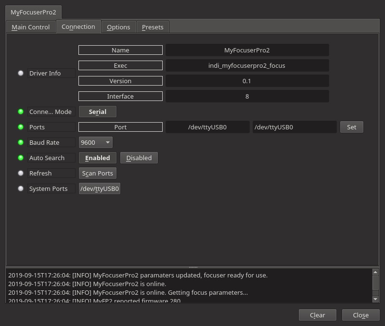Click the log scrollbar up arrow
The width and height of the screenshot is (385, 326).
[375, 272]
